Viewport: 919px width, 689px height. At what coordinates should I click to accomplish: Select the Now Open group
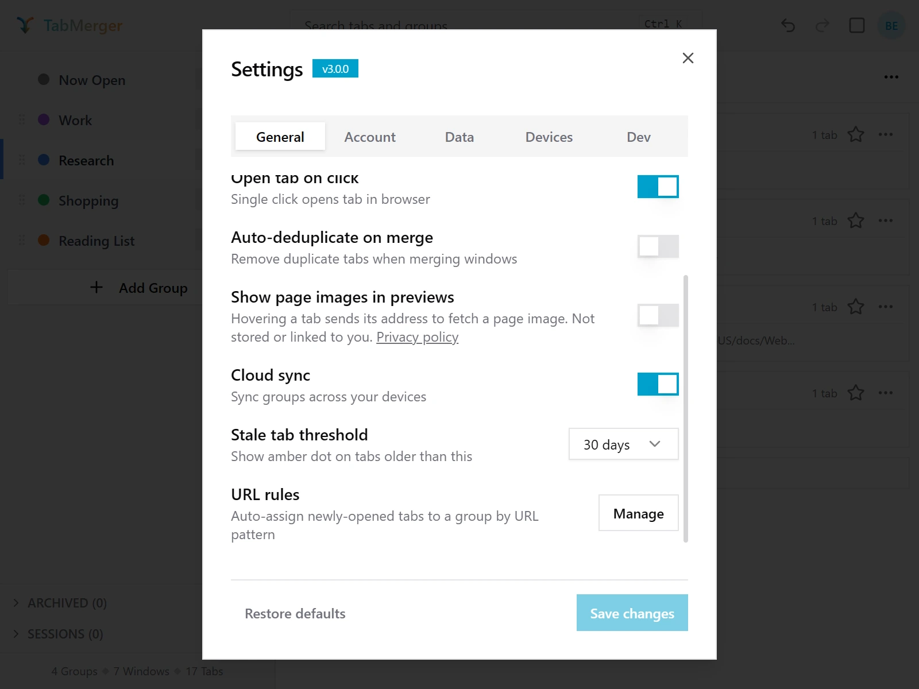click(x=92, y=80)
